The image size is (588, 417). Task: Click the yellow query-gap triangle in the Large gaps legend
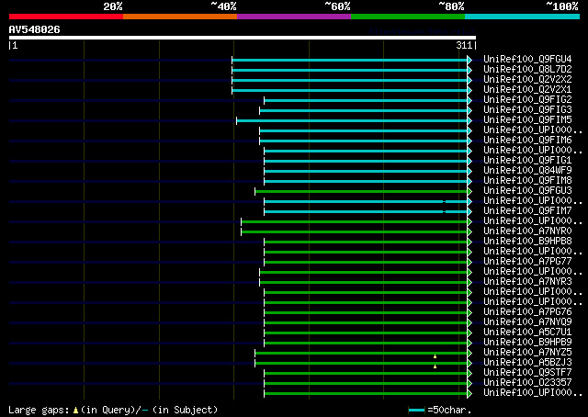coord(75,411)
